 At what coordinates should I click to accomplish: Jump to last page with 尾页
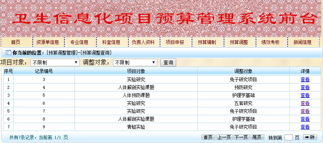[x=257, y=137]
